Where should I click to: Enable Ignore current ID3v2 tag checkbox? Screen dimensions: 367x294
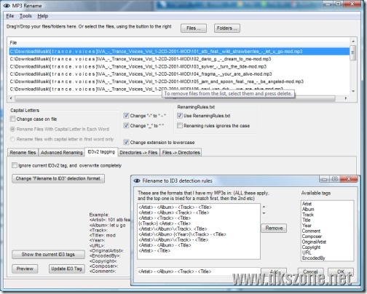click(x=15, y=165)
